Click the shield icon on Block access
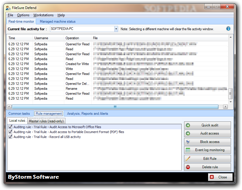This screenshot has height=190, width=242. click(188, 142)
